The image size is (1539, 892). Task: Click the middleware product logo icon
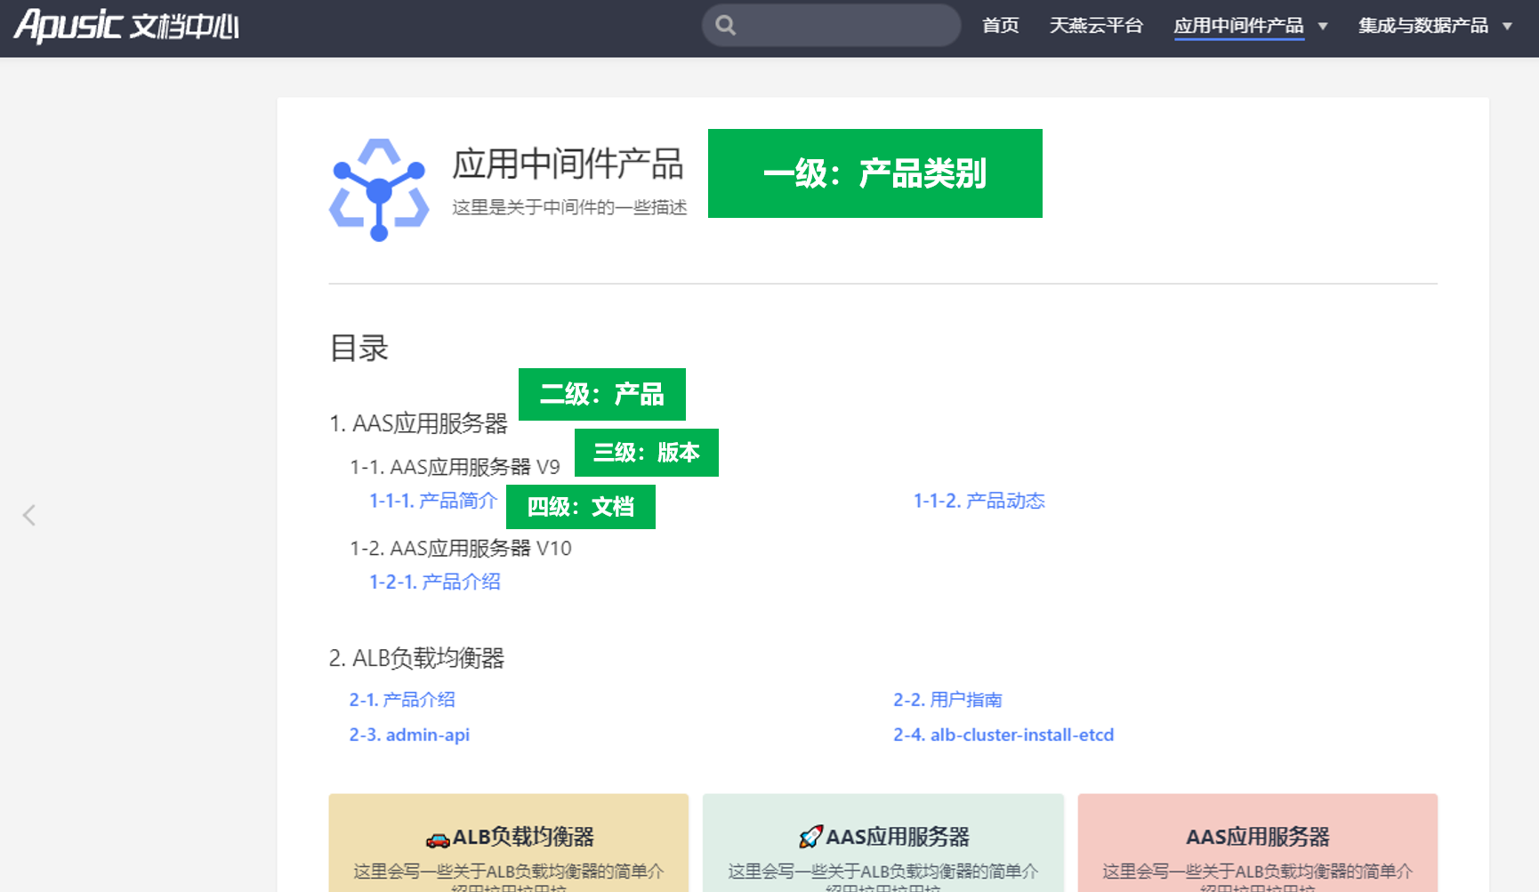tap(379, 189)
